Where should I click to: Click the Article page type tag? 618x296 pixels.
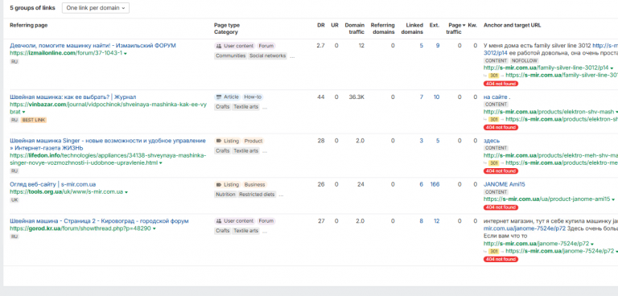point(228,97)
